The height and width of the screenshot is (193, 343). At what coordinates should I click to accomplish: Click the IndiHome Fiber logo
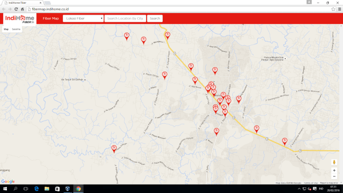pyautogui.click(x=20, y=19)
